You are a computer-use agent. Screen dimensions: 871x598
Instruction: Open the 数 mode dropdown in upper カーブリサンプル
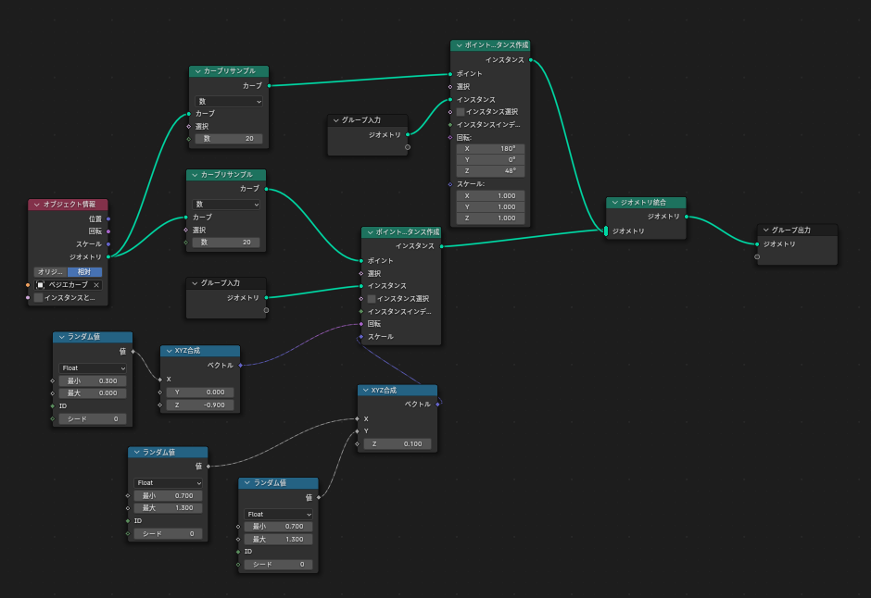point(229,101)
